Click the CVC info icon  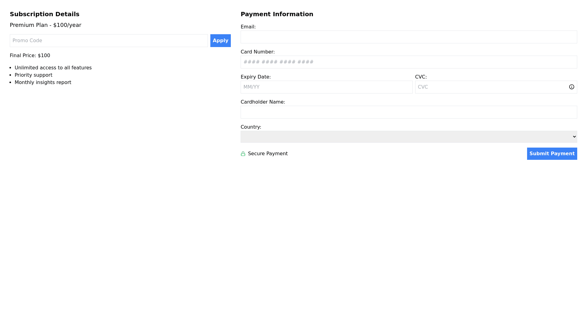tap(571, 87)
